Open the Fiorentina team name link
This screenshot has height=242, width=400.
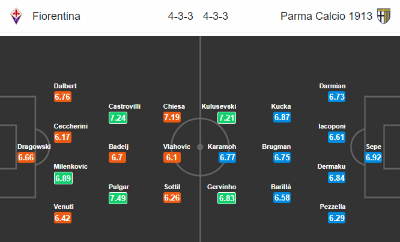click(56, 16)
